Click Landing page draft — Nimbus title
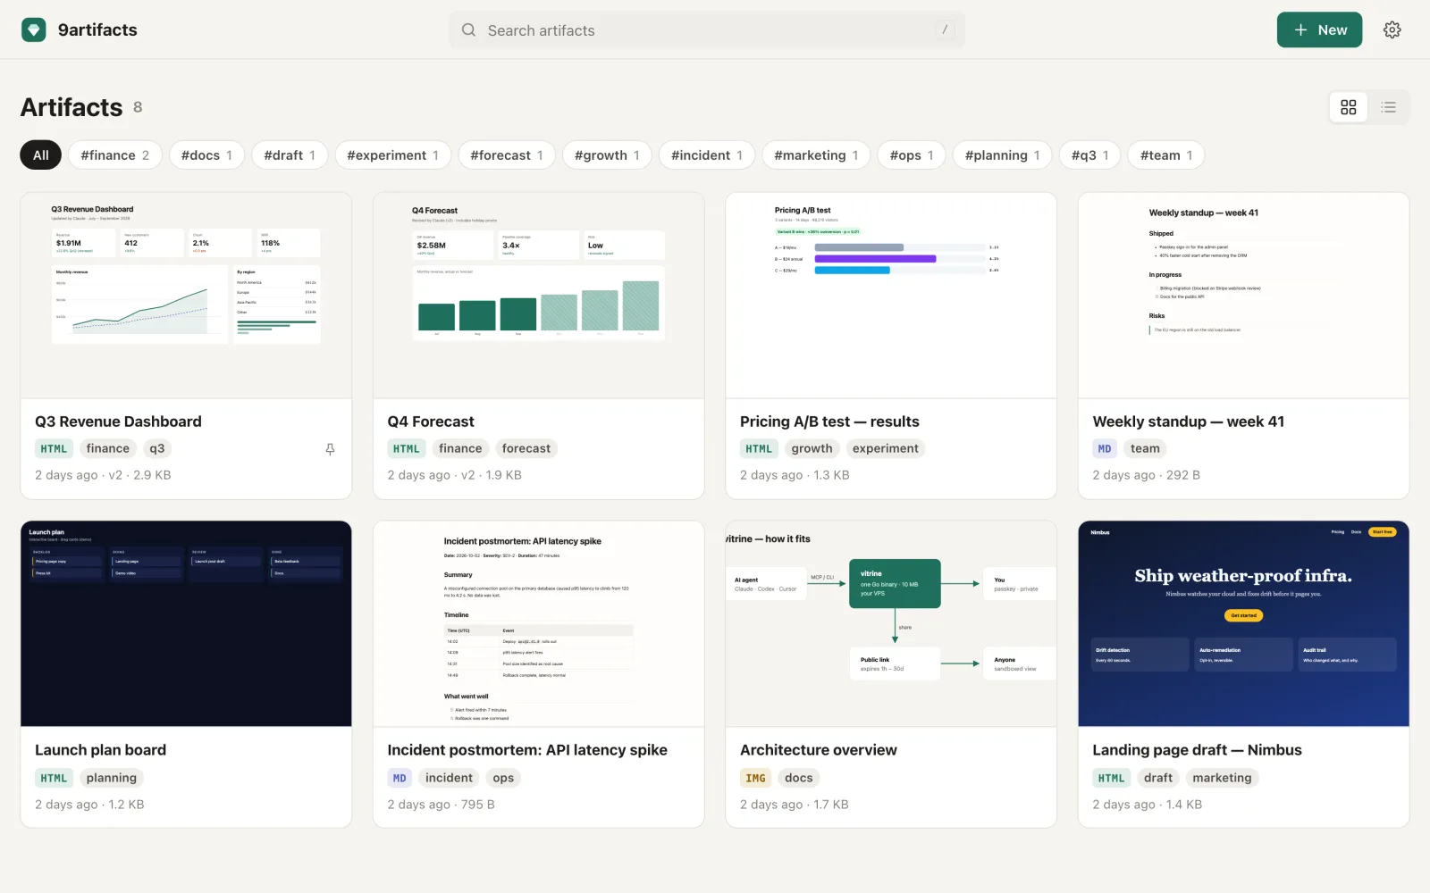The image size is (1430, 893). 1197,750
